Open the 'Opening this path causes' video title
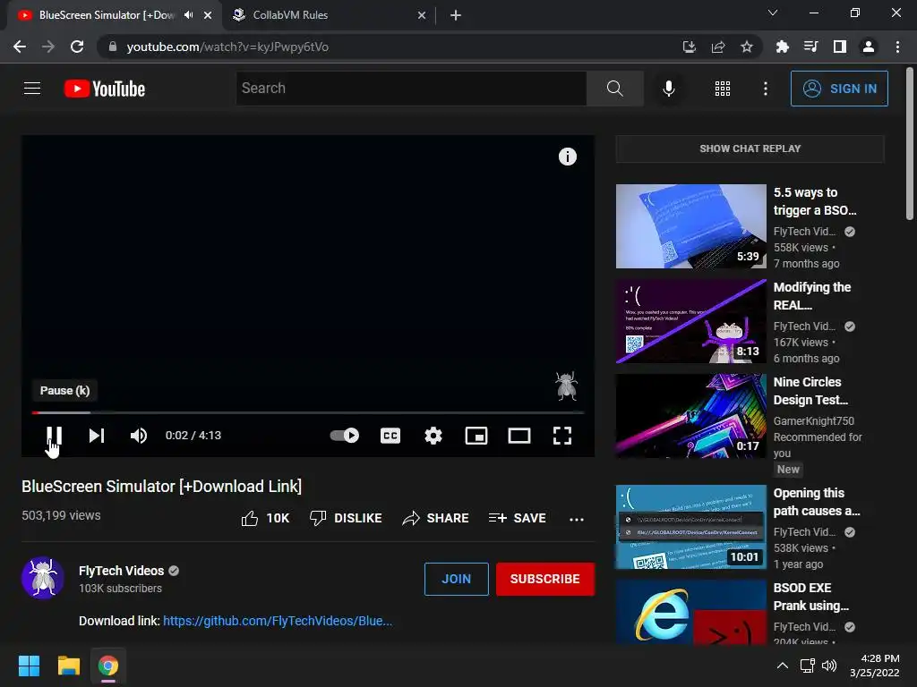 (817, 502)
